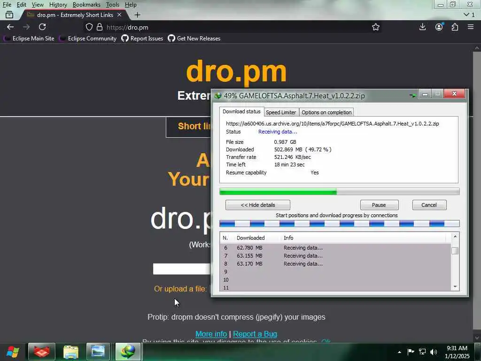Show hidden system tray icons
The height and width of the screenshot is (361, 481).
click(399, 352)
